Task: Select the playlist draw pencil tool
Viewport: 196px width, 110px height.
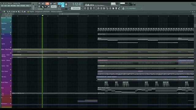Action: coord(8,12)
